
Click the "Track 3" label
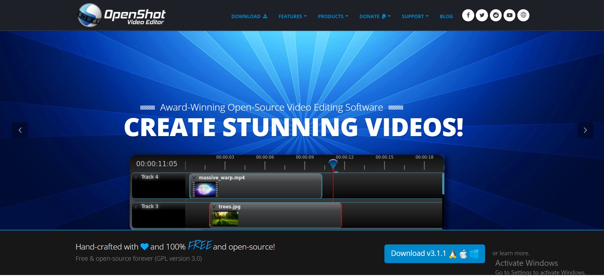pyautogui.click(x=149, y=206)
